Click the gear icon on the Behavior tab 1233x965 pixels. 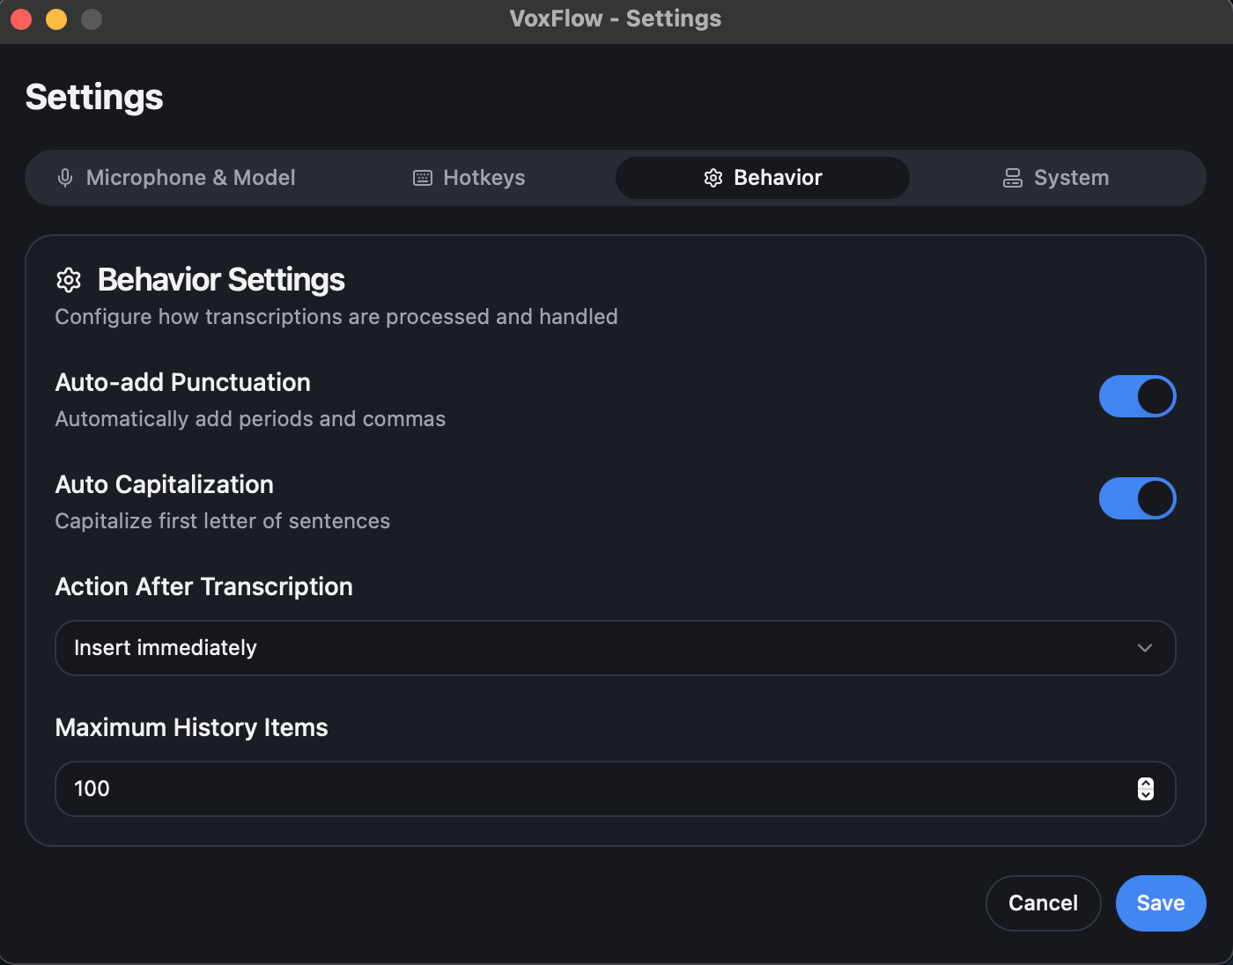[x=713, y=177]
